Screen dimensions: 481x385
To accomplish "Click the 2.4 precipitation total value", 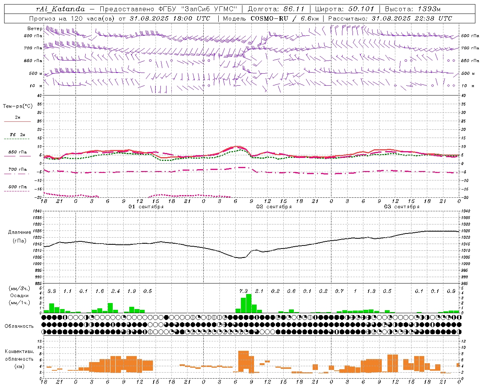I will [x=116, y=291].
